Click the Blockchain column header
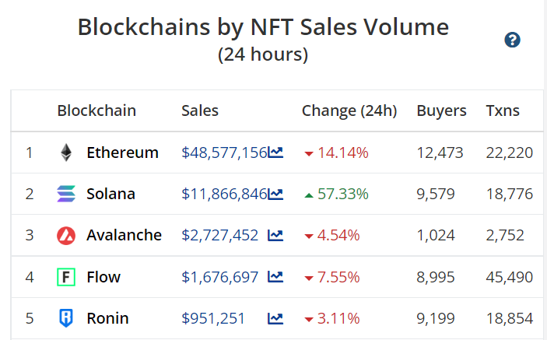Viewport: 547px width, 340px height. [96, 110]
